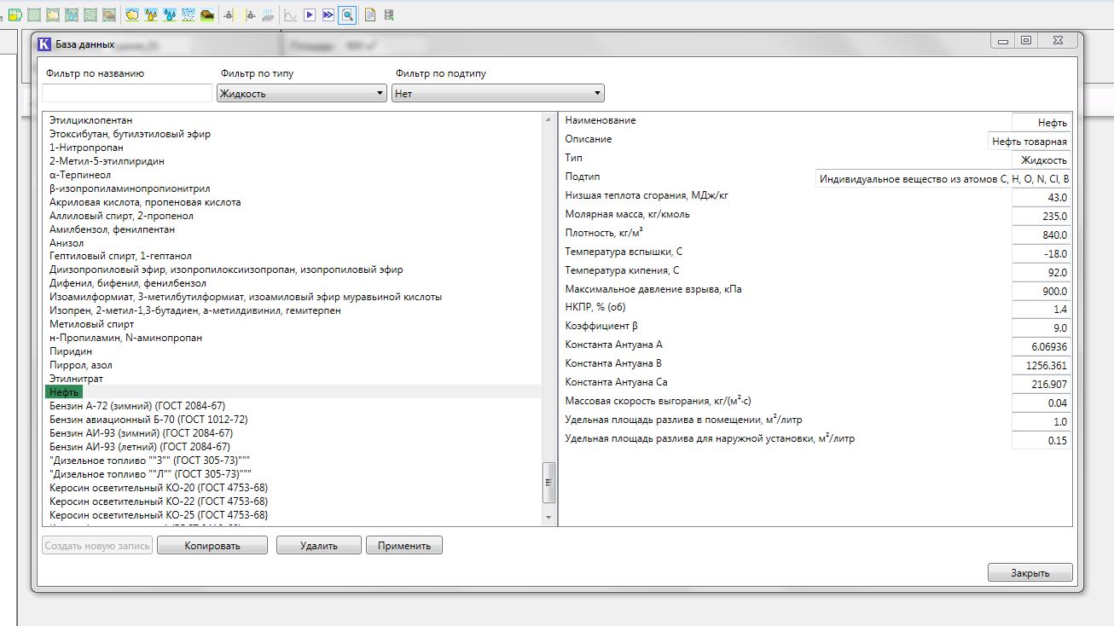The height and width of the screenshot is (626, 1114).
Task: Open the type filter dropdown showing Жидкость
Action: point(302,94)
